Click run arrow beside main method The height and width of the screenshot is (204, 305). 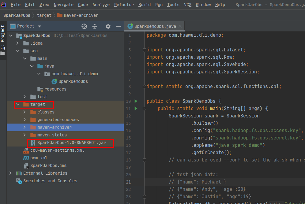click(x=136, y=109)
